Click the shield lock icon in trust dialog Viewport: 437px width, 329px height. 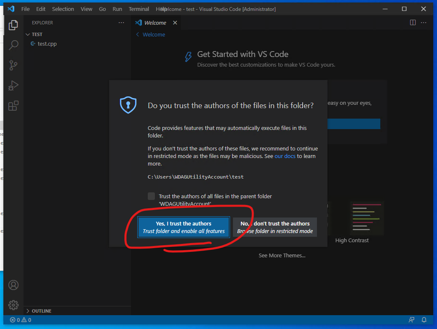coord(128,105)
